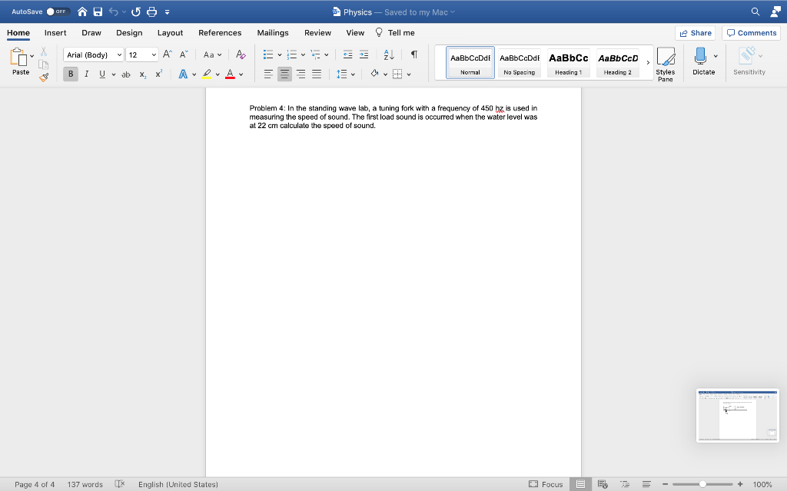Align text to the right
The height and width of the screenshot is (491, 787).
tap(301, 74)
